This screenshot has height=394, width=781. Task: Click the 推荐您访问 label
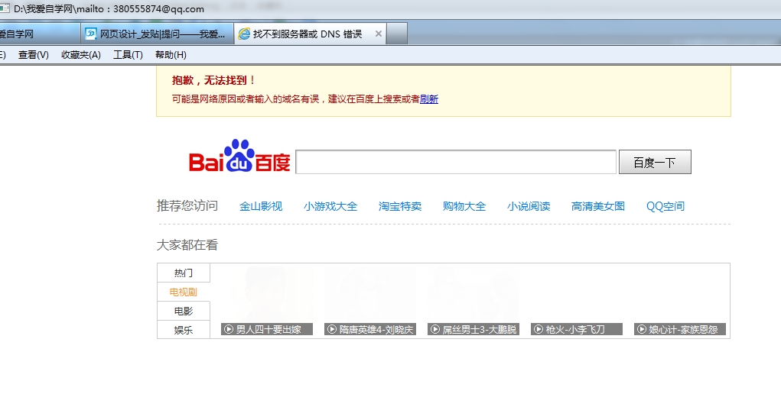tap(187, 205)
